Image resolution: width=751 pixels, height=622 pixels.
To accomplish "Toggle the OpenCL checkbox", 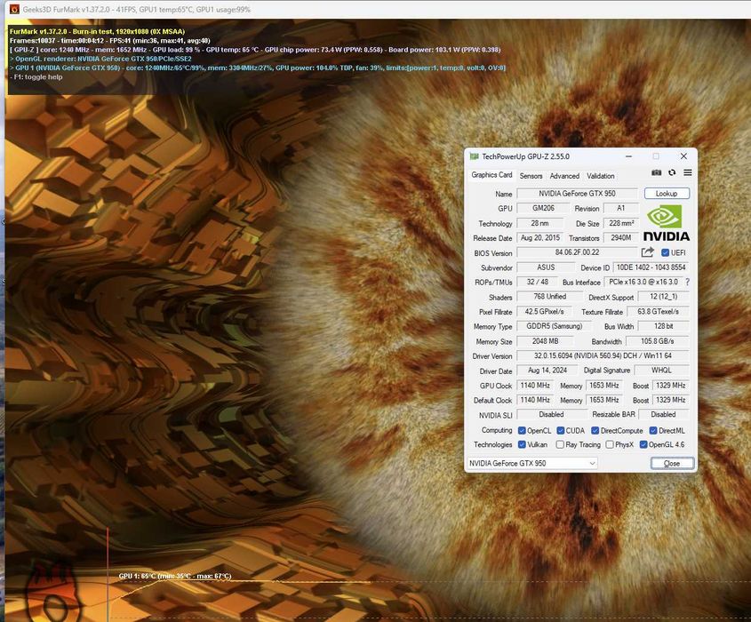I will tap(522, 430).
